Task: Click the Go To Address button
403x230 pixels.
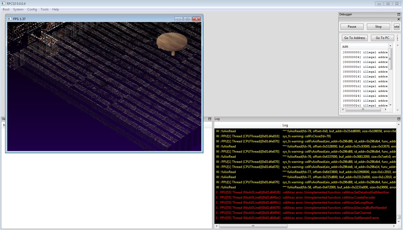Action: (x=355, y=38)
